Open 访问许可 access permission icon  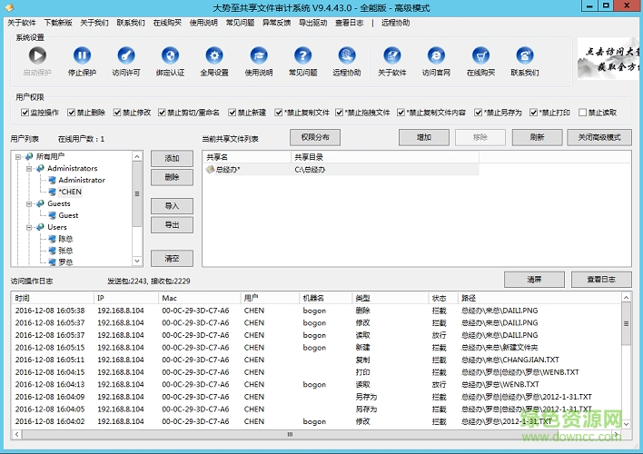126,56
